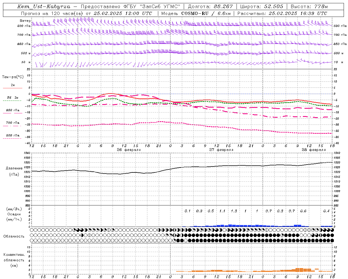This screenshot has width=348, height=279.
Task: Click the Облачность cloud cover label
Action: pos(14,236)
